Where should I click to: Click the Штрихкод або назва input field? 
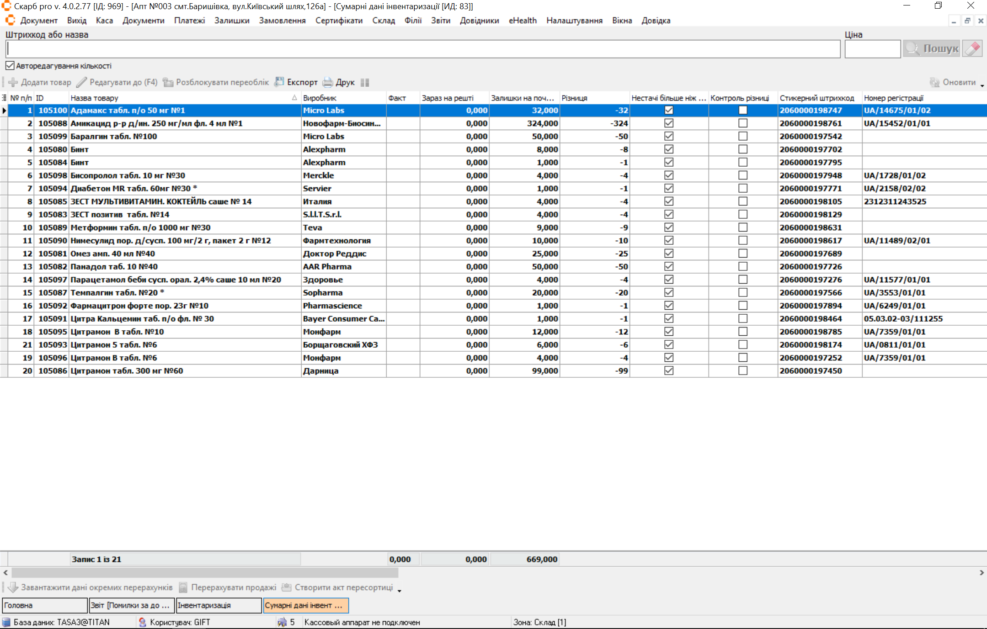(423, 49)
